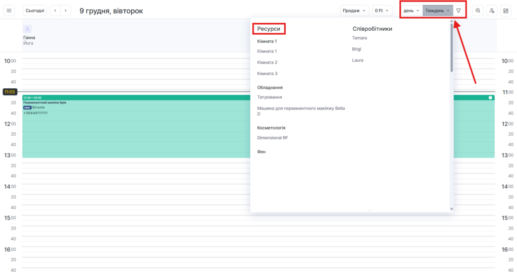Open the день view dropdown

tap(411, 11)
